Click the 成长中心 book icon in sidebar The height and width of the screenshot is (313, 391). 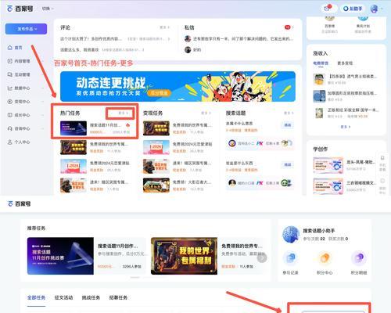click(x=10, y=115)
